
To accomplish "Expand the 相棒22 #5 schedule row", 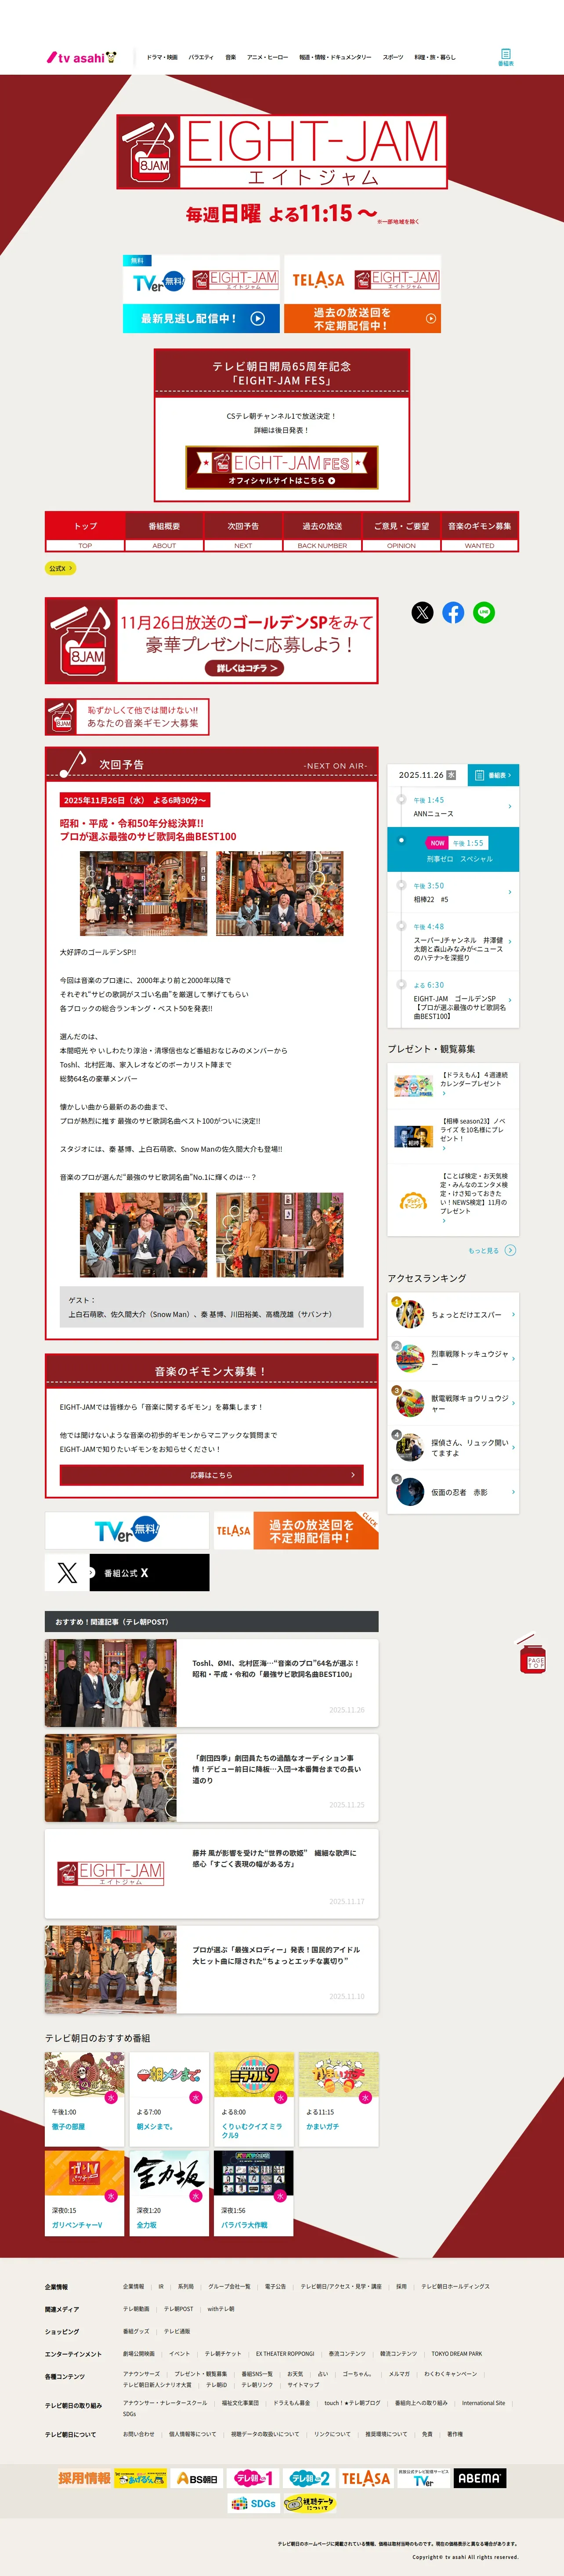I will point(453,892).
